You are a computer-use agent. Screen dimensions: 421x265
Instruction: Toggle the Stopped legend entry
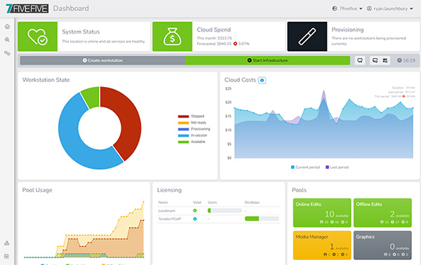tap(191, 116)
